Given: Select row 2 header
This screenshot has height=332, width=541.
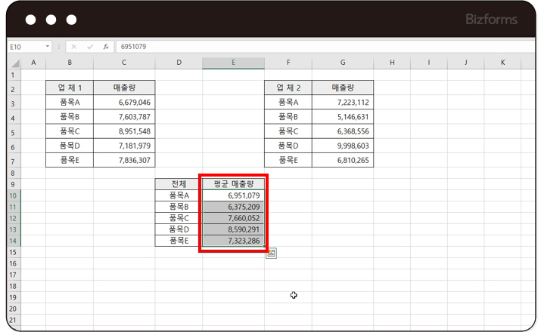Looking at the screenshot, I should point(14,88).
